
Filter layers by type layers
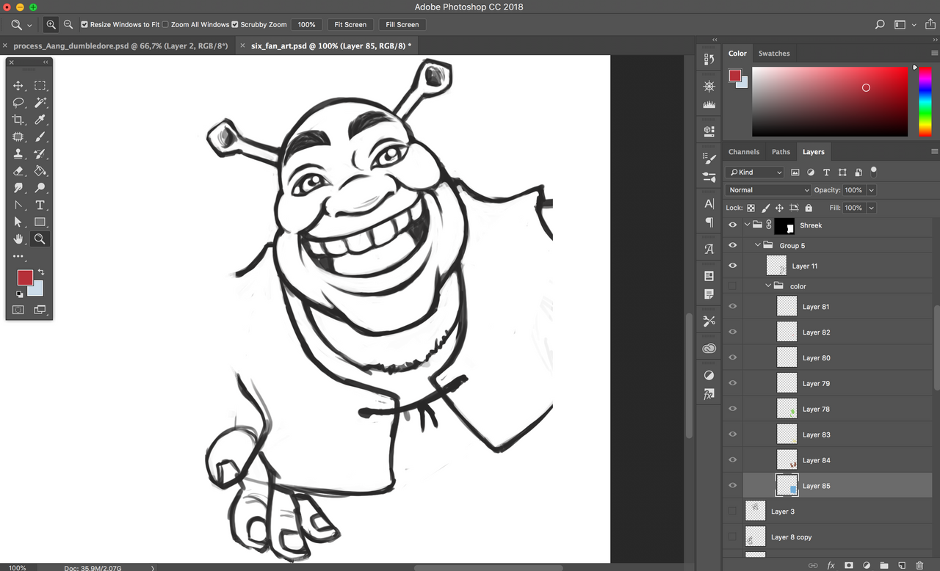(x=826, y=172)
